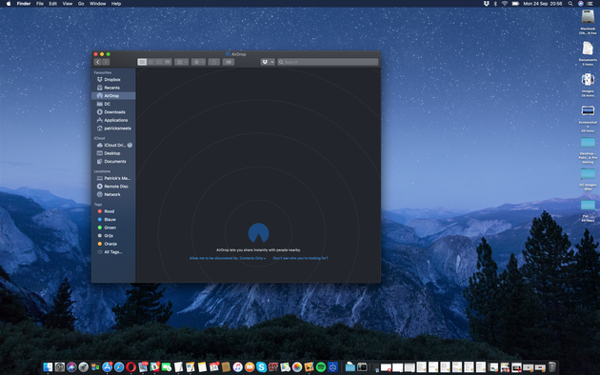Screen dimensions: 600x375
Task: Open the Go menu
Action: tap(81, 4)
